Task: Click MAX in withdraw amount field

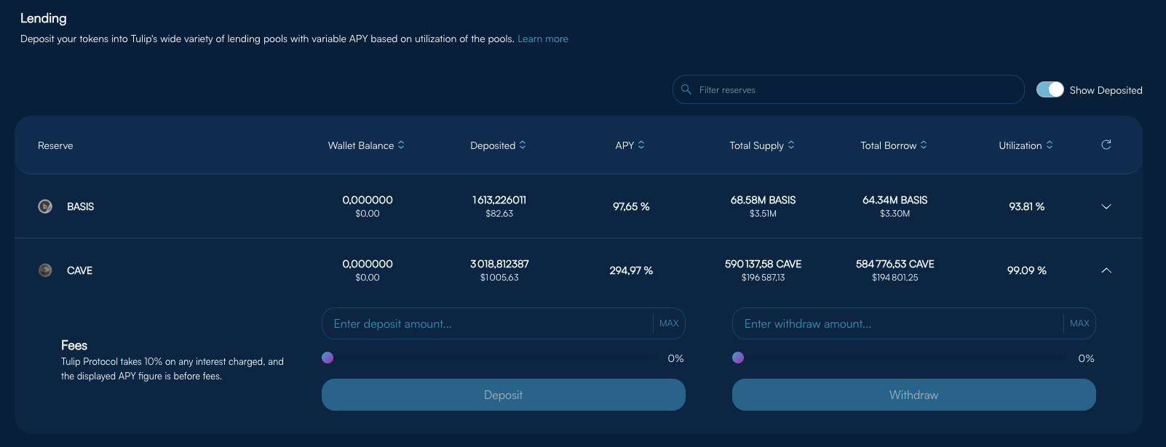Action: tap(1079, 323)
